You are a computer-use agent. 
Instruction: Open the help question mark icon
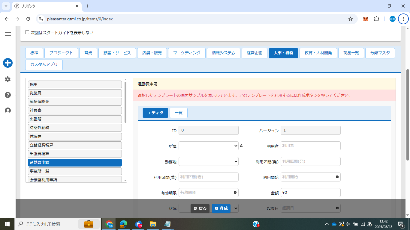pyautogui.click(x=8, y=95)
